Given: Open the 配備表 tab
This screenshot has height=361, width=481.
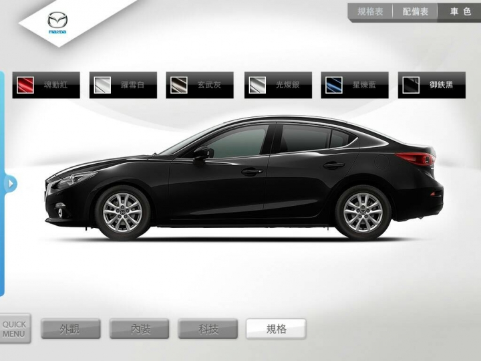Looking at the screenshot, I should point(415,12).
